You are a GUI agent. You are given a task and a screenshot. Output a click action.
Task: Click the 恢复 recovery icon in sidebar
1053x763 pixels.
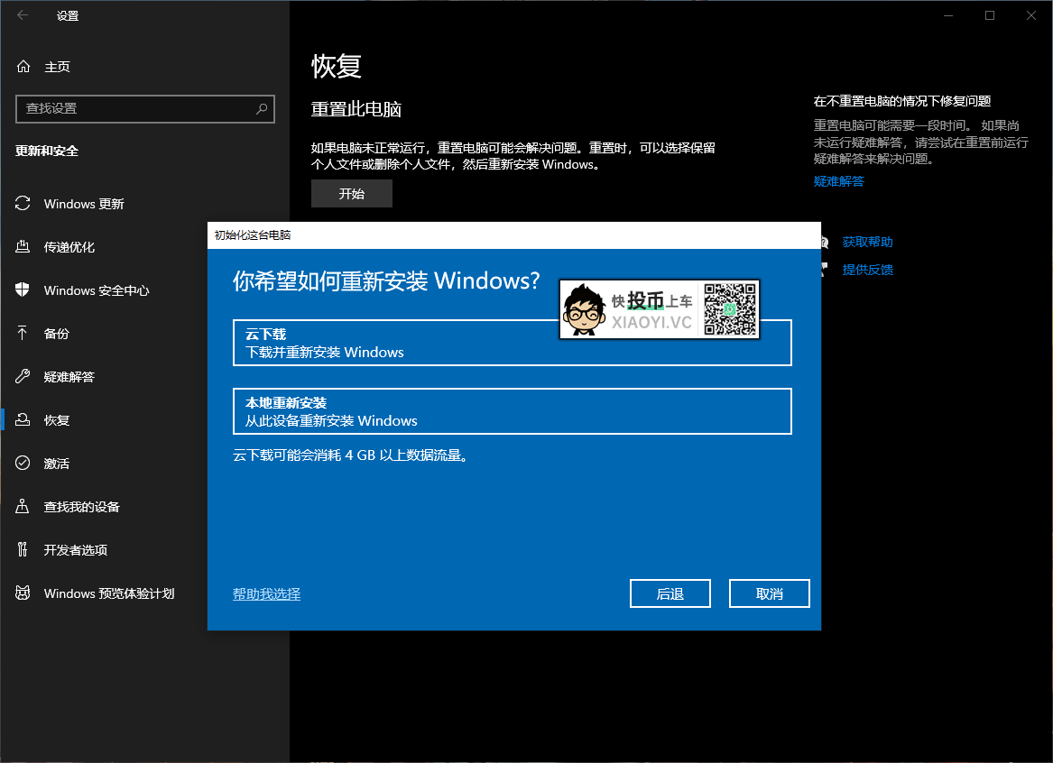click(x=23, y=419)
